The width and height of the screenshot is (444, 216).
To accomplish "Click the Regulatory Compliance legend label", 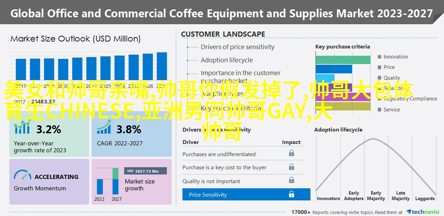I will pyautogui.click(x=410, y=99).
